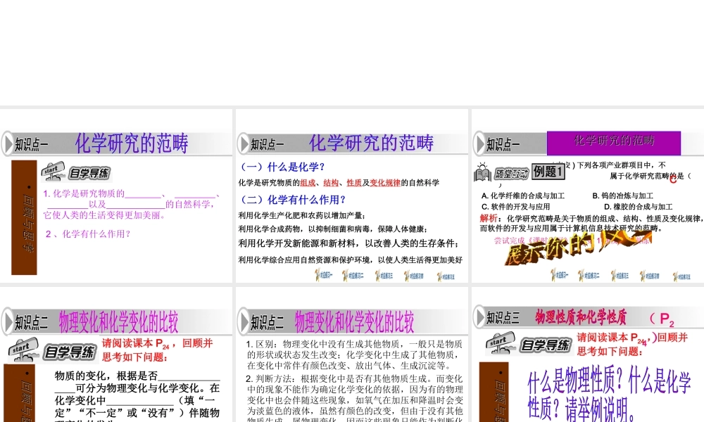This screenshot has width=704, height=422.
Task: Click the 自学导练 label beside 请阅读课本 P24 回顾并
Action: point(70,352)
